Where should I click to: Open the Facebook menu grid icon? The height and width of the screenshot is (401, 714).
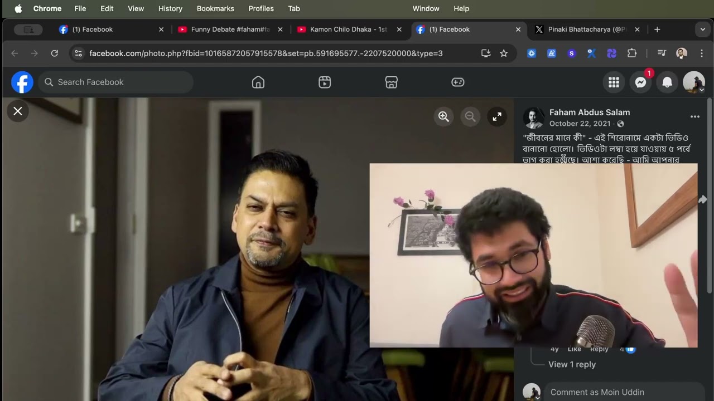click(614, 82)
